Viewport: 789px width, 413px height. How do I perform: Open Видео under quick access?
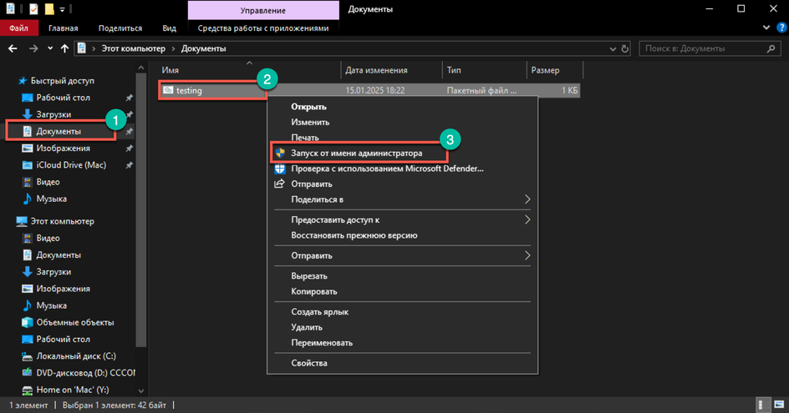[48, 182]
